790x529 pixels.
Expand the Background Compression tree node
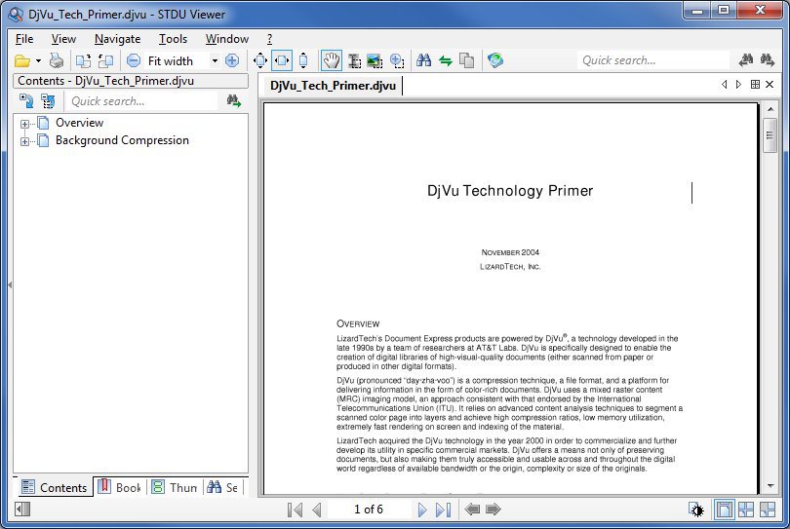[24, 141]
